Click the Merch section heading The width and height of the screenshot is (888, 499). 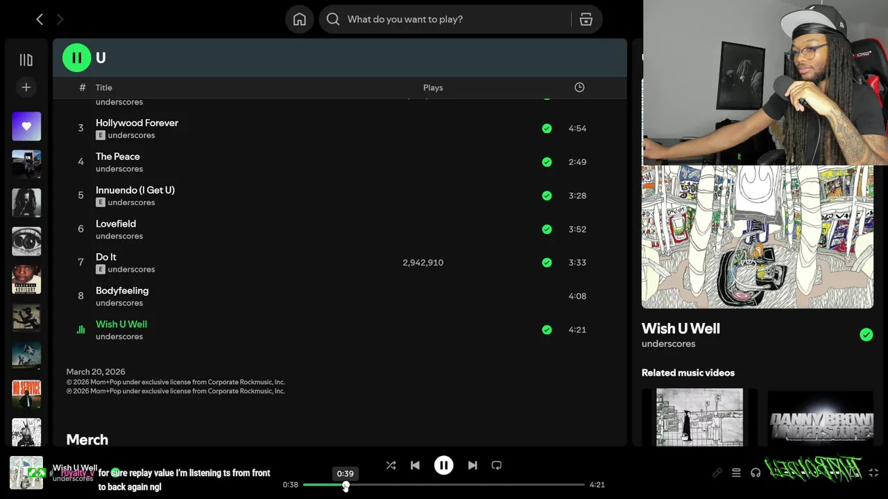pos(87,439)
